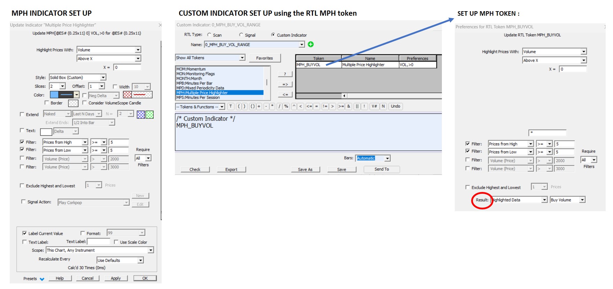Insert the ampersand AND operator
Image resolution: width=613 pixels, height=289 pixels.
(348, 106)
